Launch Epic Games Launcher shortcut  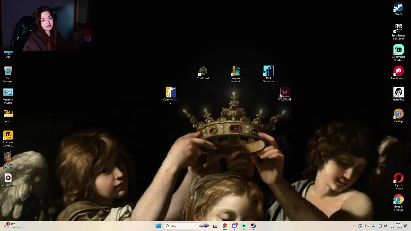[x=398, y=32]
